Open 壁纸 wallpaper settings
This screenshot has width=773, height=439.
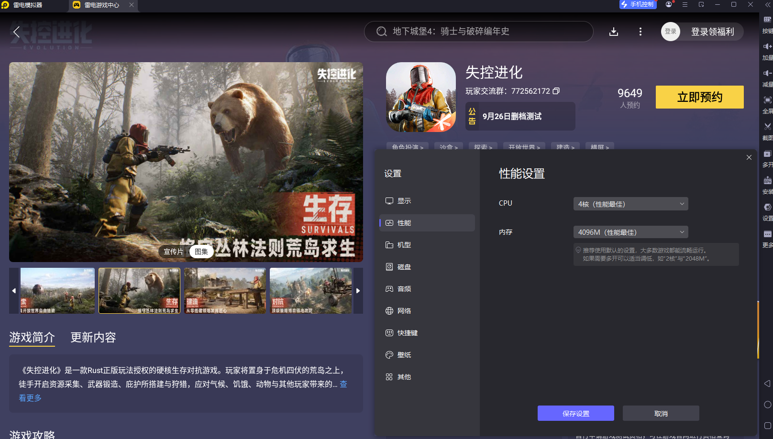(x=427, y=355)
